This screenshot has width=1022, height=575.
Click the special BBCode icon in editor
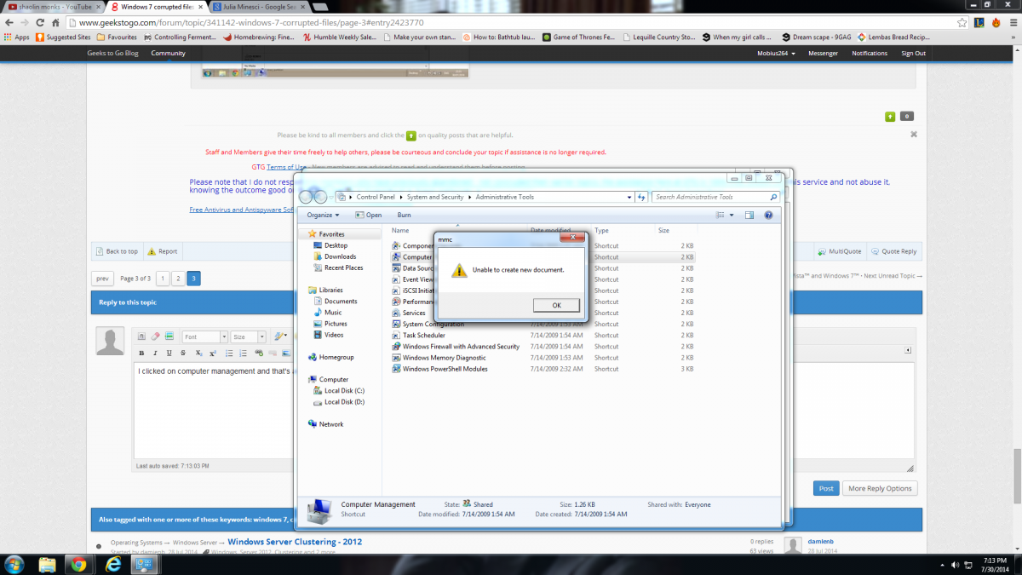point(169,336)
